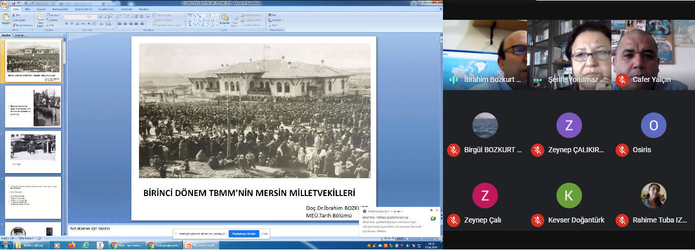Align text left in Paragraf group

(x=120, y=23)
